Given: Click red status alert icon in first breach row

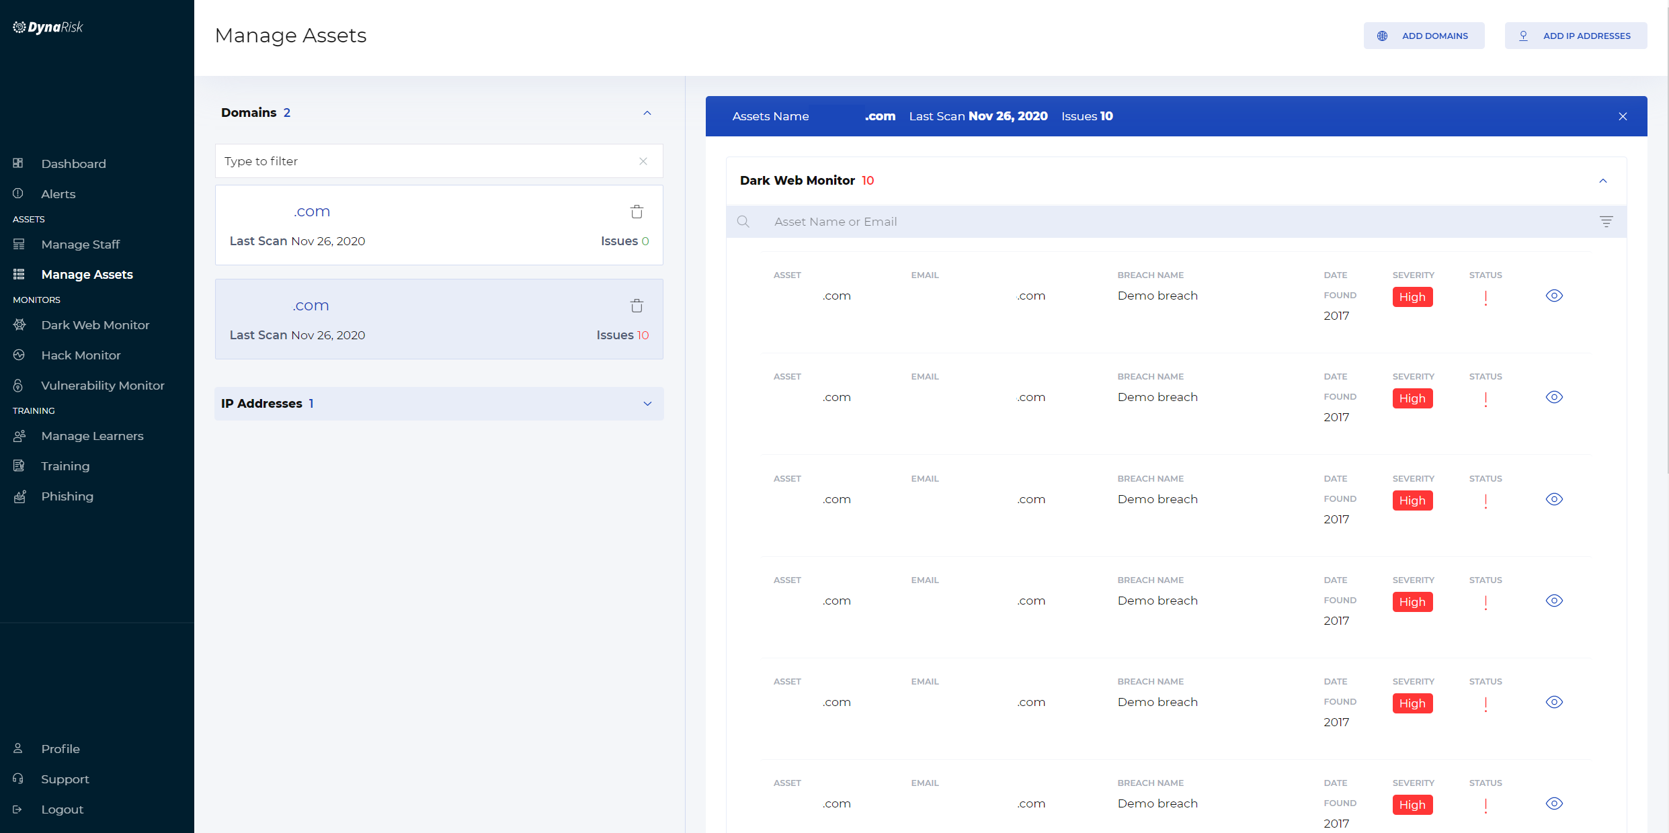Looking at the screenshot, I should tap(1485, 298).
